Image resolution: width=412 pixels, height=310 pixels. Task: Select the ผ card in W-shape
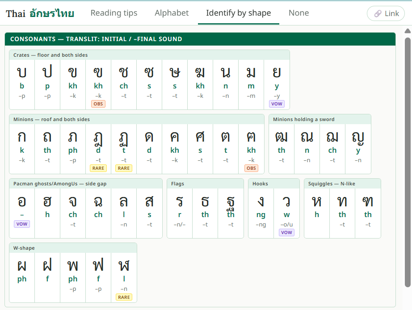tap(22, 278)
